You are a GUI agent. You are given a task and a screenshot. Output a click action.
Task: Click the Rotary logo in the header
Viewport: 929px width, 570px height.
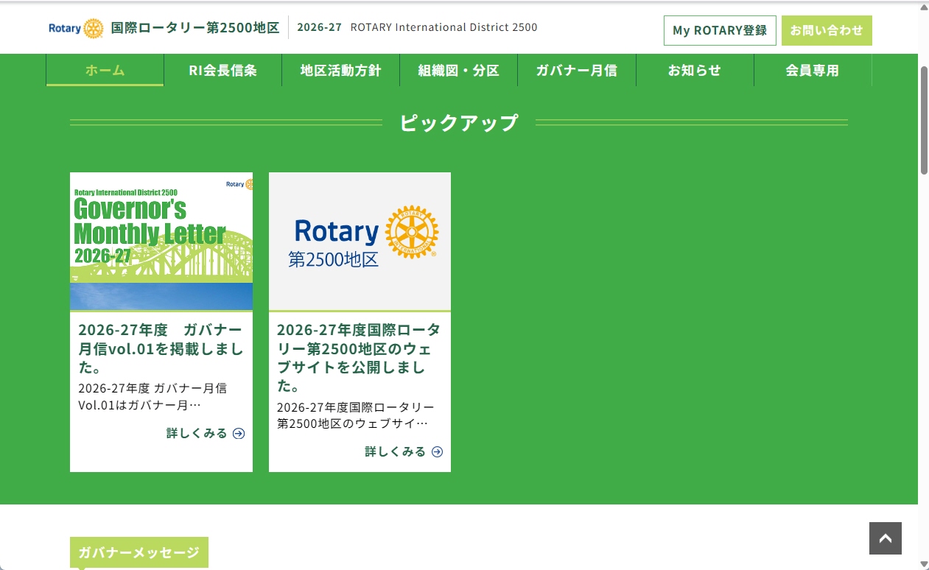click(x=76, y=29)
